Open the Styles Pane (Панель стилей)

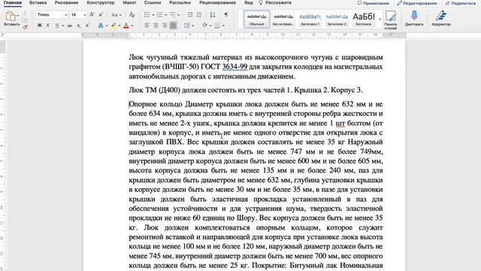point(391,20)
